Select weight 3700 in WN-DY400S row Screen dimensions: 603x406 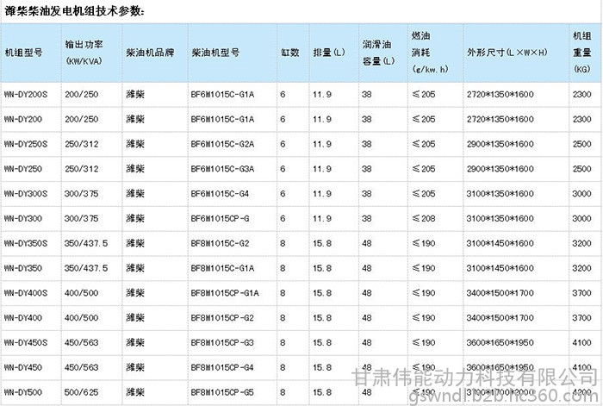coord(581,293)
